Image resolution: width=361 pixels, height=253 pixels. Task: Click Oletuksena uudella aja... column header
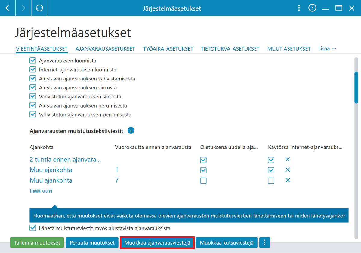pyautogui.click(x=229, y=147)
